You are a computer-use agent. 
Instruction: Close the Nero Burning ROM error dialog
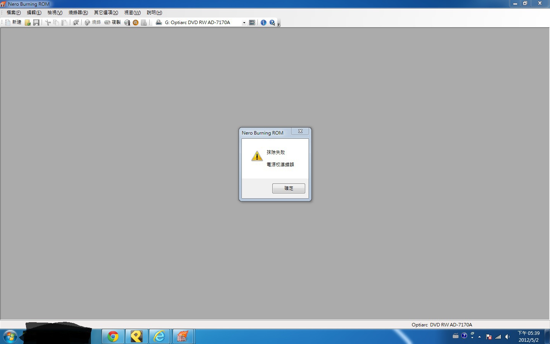coord(300,131)
